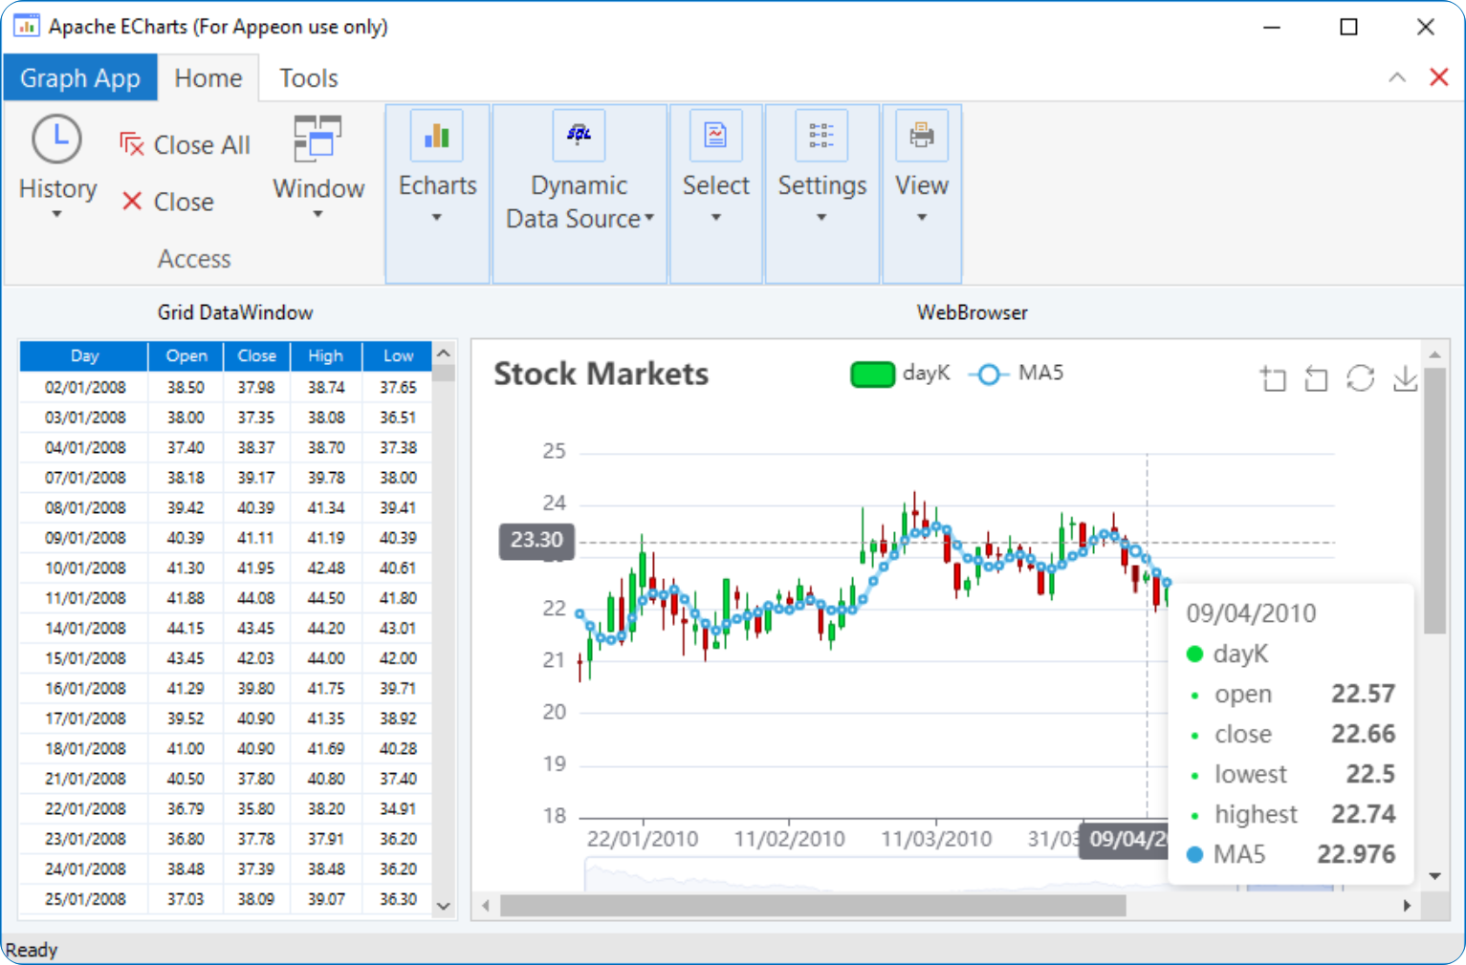The width and height of the screenshot is (1466, 965).
Task: Switch to the Graph App tab
Action: [x=80, y=77]
